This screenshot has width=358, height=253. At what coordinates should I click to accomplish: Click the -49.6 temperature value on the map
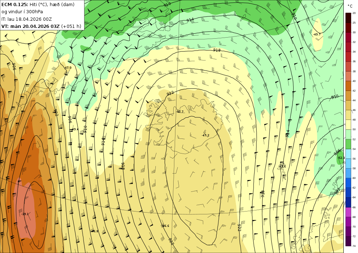coord(282,166)
